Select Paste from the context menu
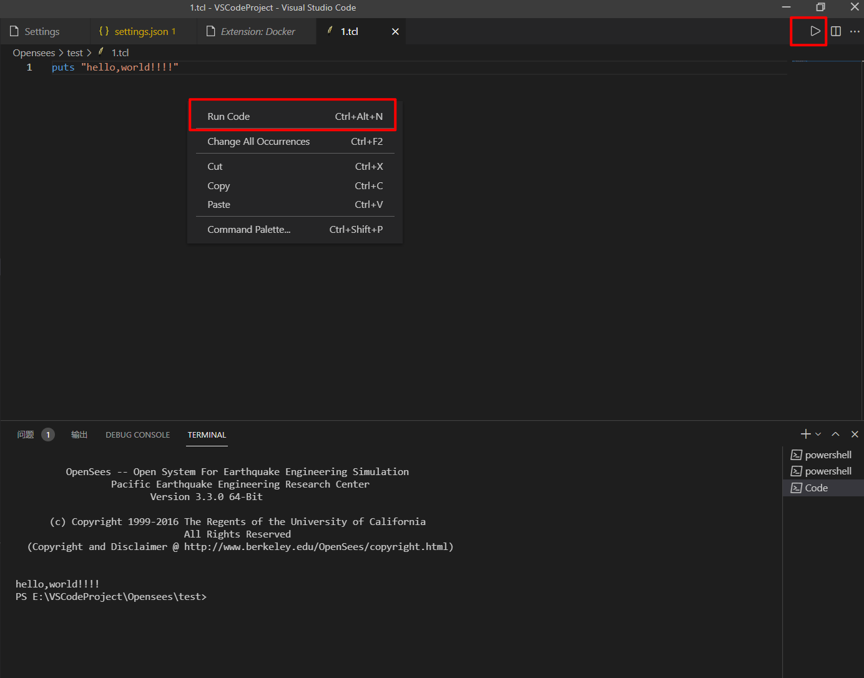The height and width of the screenshot is (678, 864). tap(295, 204)
